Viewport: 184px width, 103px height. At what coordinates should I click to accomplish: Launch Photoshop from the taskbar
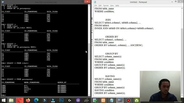[61, 100]
